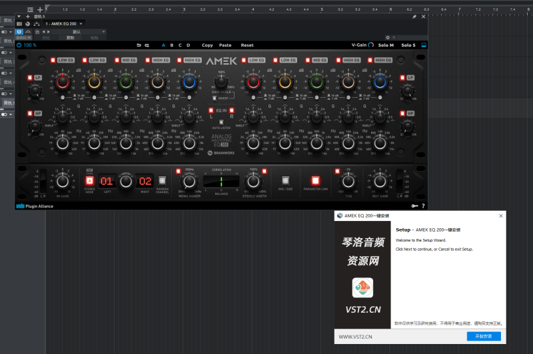Image resolution: width=533 pixels, height=354 pixels.
Task: Pin the plugin window with pushpin icon
Action: pyautogui.click(x=414, y=17)
